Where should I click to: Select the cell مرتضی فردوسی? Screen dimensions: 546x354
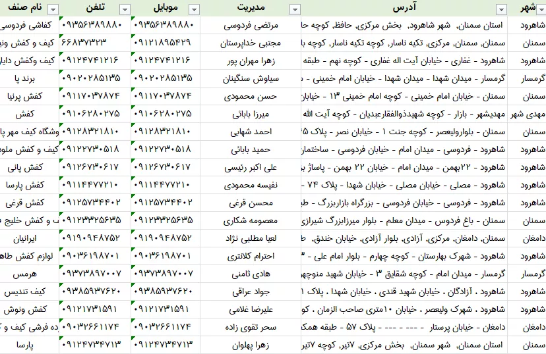point(251,25)
